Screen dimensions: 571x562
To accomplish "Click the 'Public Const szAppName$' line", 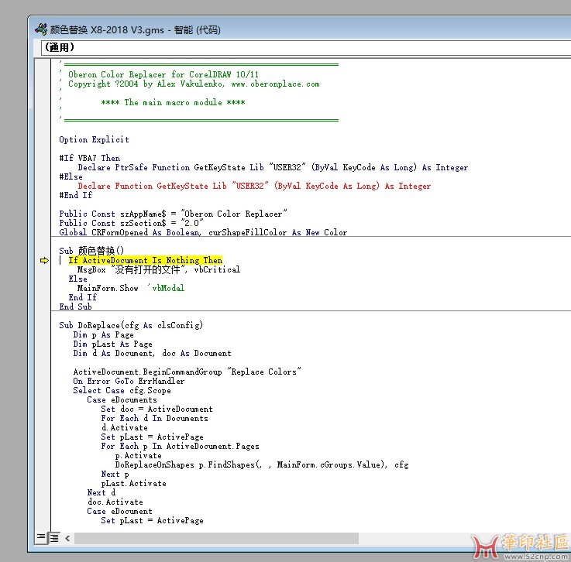I will (173, 214).
